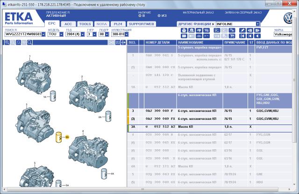Image resolution: width=299 pixels, height=194 pixels.
Task: Click the handshake icon in toolbar
Action: click(x=199, y=30)
